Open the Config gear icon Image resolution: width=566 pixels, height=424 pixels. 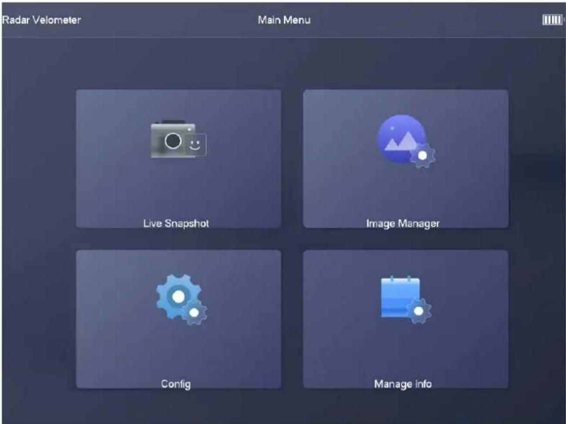click(x=181, y=300)
